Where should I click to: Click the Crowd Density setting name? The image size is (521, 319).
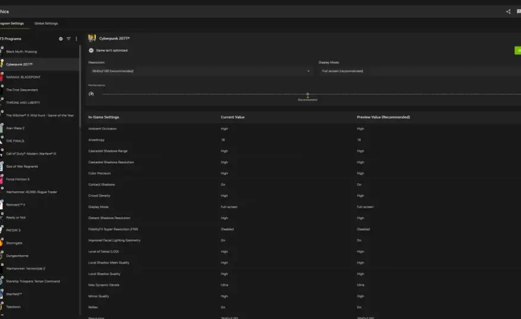[x=99, y=196]
